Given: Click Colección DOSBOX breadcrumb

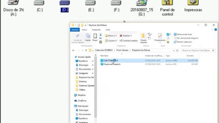Looking at the screenshot, I should 104,50.
